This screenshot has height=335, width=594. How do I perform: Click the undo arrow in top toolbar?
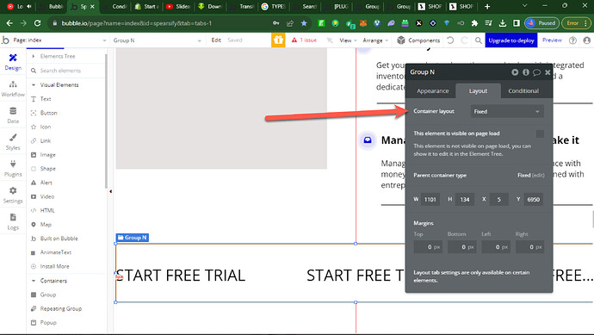tap(450, 40)
